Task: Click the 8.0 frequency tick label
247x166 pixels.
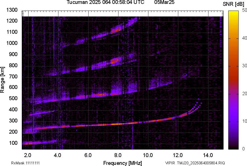Action: [118, 155]
